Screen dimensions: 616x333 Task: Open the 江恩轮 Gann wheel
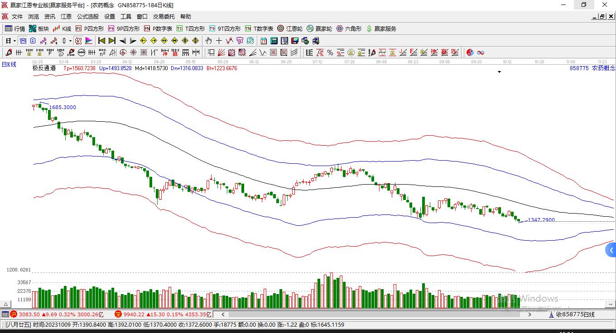(290, 29)
